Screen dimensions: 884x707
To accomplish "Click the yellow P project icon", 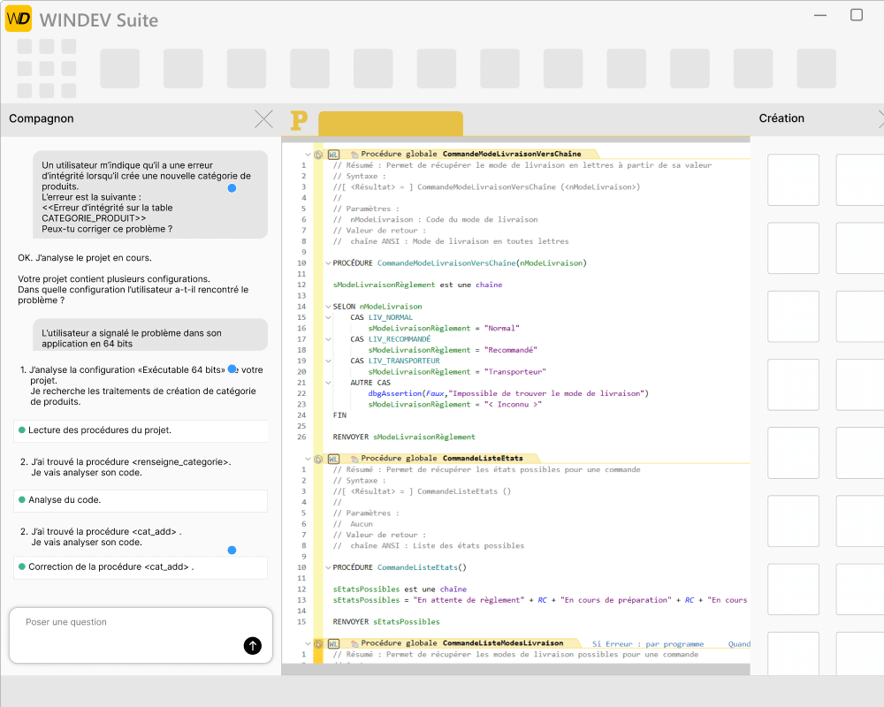I will pos(299,120).
